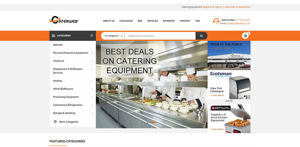Click the plus icon beside More Categories
Viewport: 300px width, 147px height.
point(55,122)
